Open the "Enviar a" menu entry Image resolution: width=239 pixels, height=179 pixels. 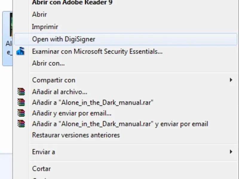pyautogui.click(x=44, y=152)
